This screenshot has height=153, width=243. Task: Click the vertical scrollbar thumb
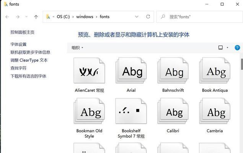pyautogui.click(x=242, y=64)
